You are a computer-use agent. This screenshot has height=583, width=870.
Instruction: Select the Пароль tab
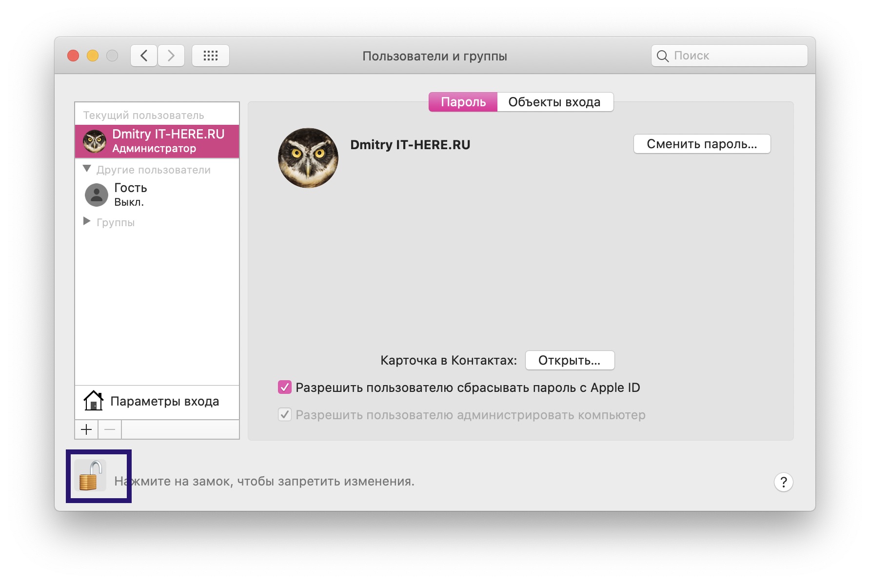click(x=463, y=102)
